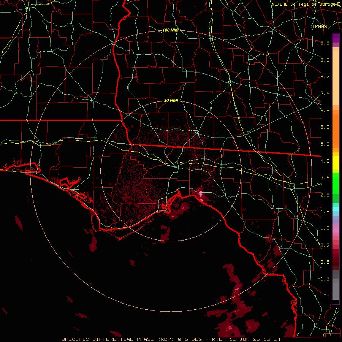Click the 1.8 value on the color scale
The height and width of the screenshot is (342, 342).
coord(325,212)
